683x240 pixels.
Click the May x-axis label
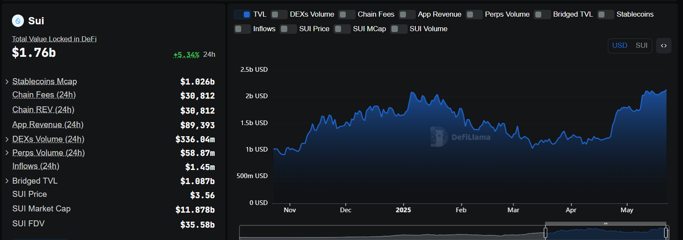click(627, 210)
